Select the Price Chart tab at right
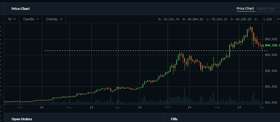280x122 pixels. [245, 8]
